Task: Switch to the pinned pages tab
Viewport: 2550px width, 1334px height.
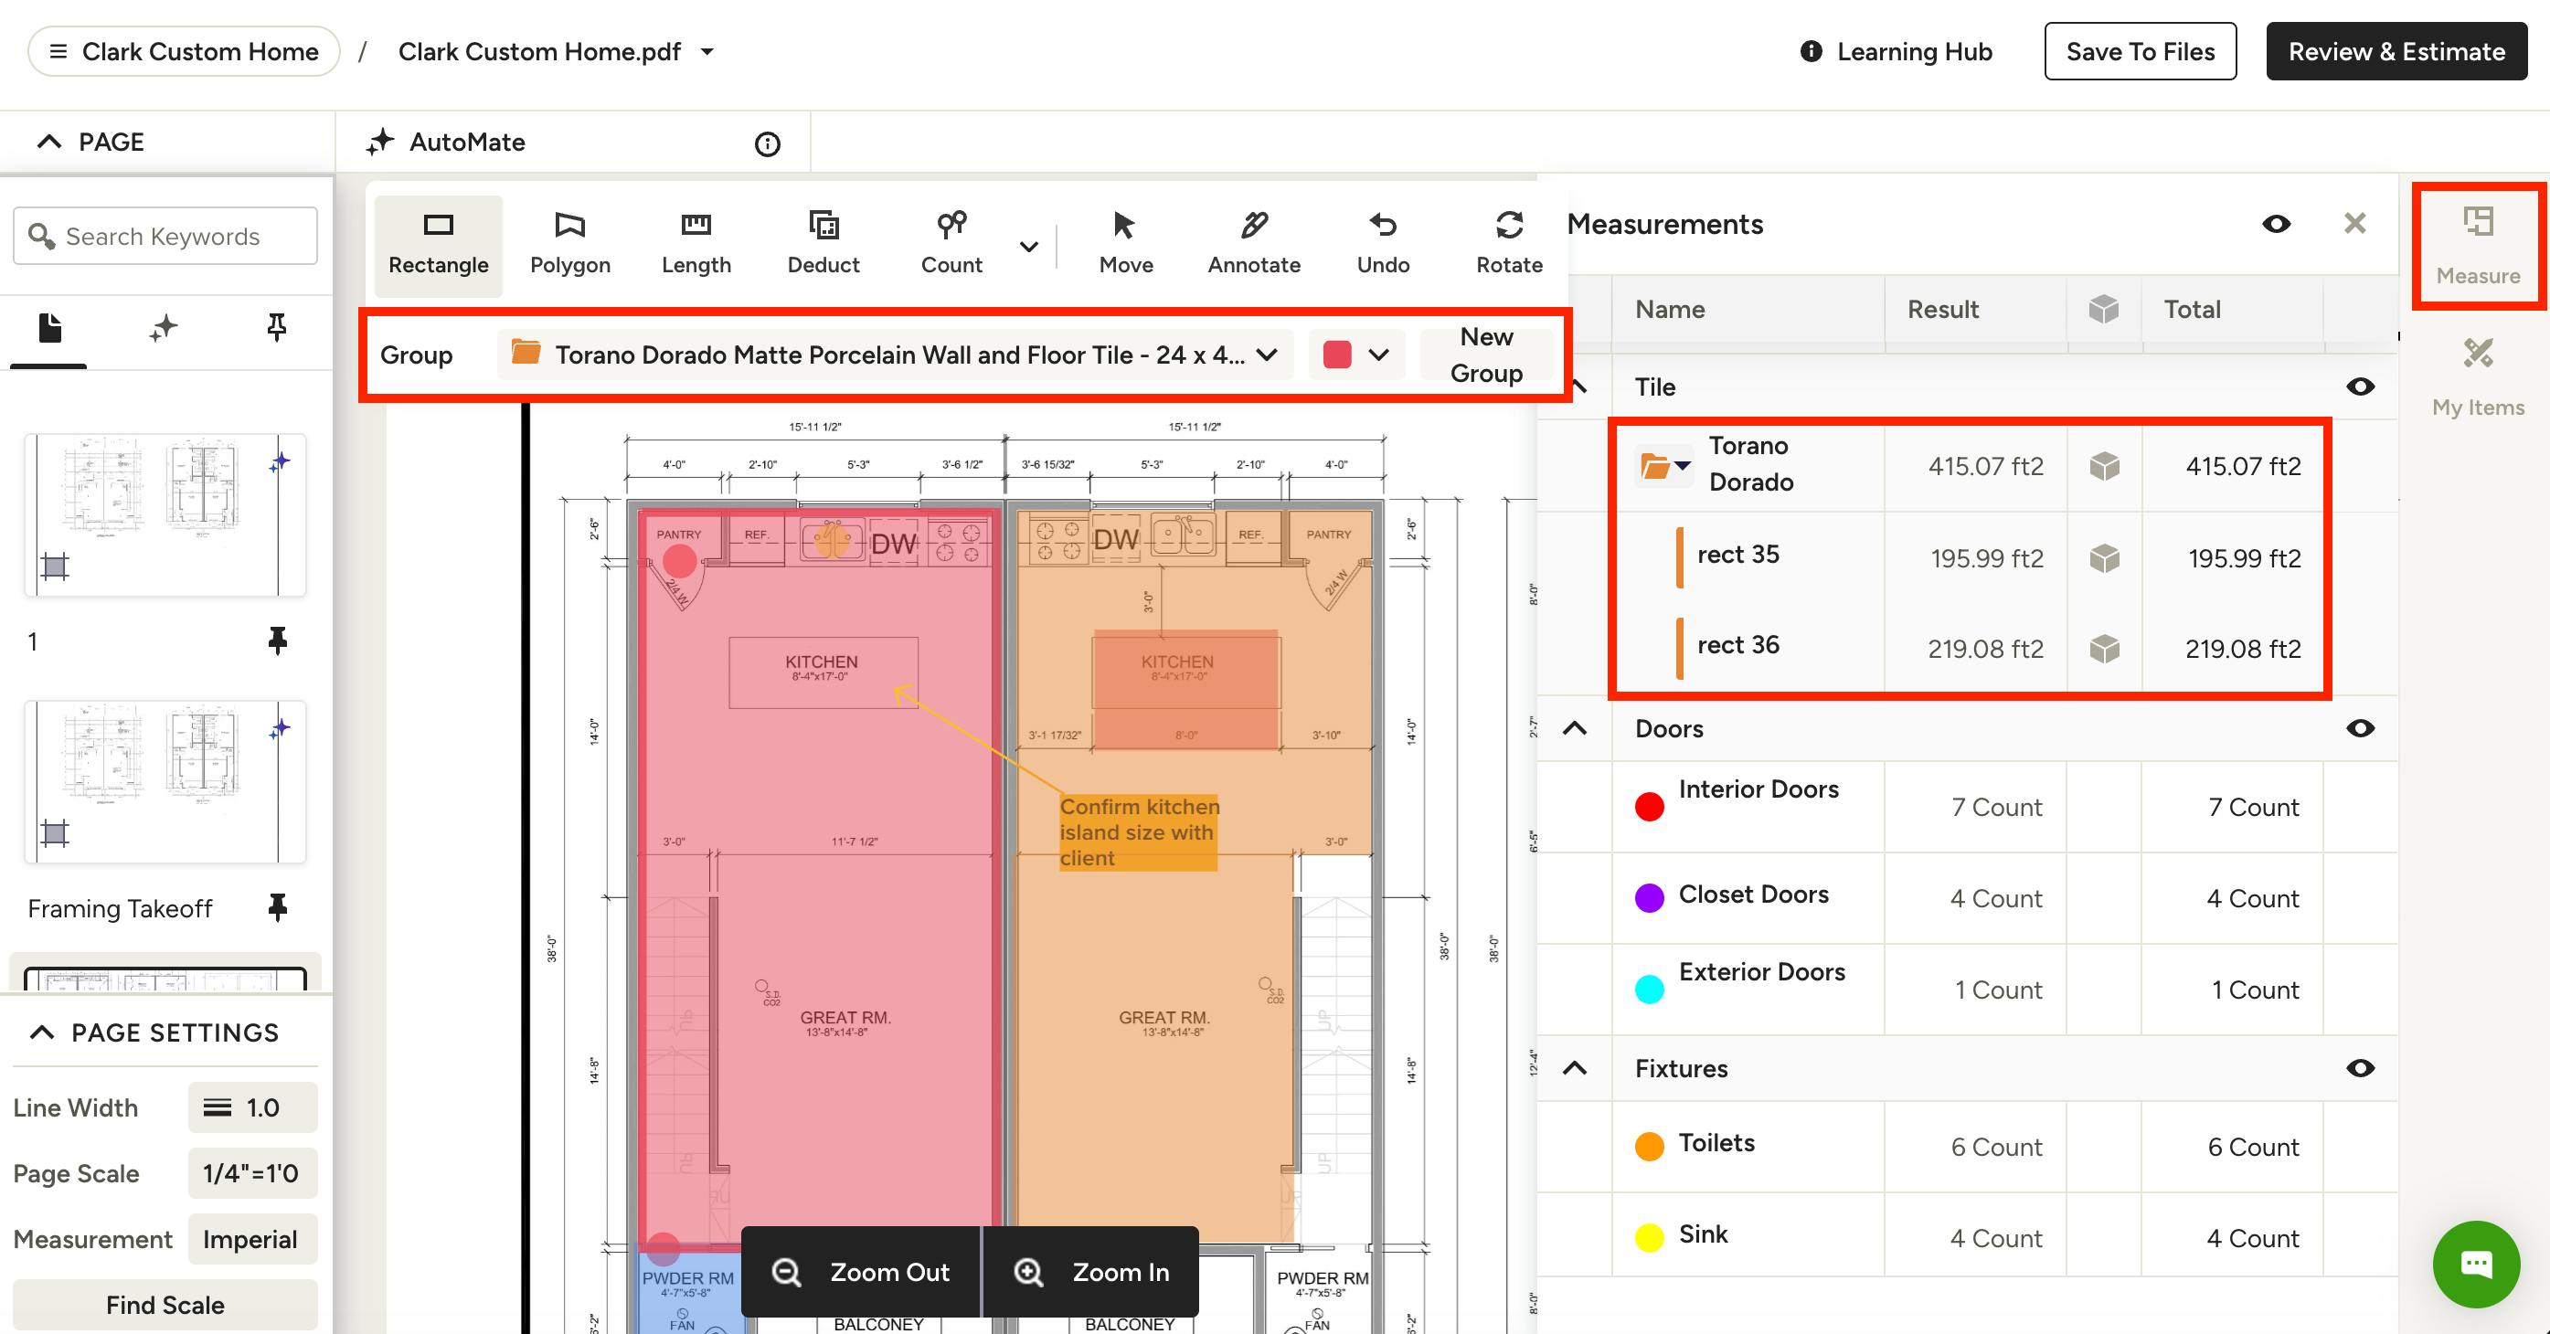Action: (x=276, y=329)
